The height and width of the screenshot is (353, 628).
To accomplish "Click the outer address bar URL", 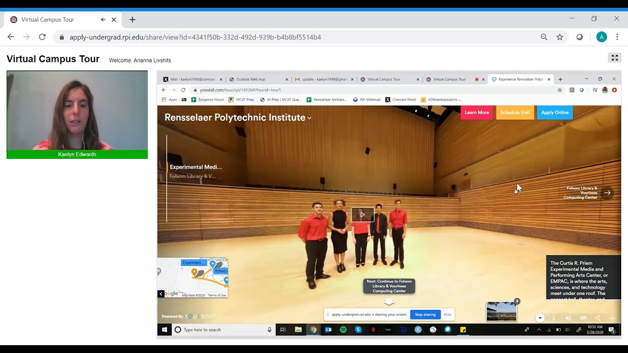I will (x=195, y=37).
